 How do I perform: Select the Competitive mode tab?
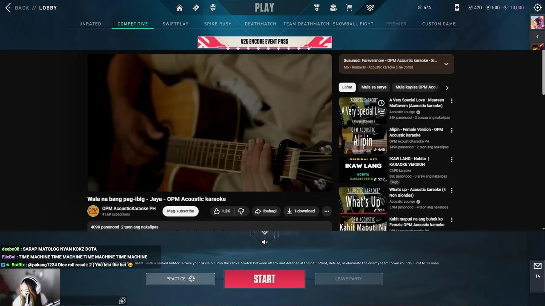point(133,24)
